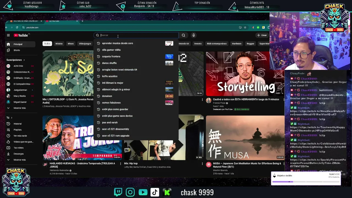The image size is (352, 198).
Task: Open Tus videos in sidebar
Action: tap(21, 148)
